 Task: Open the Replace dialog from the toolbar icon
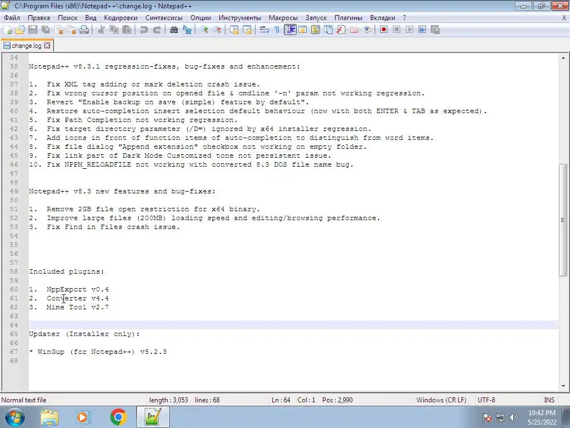[187, 30]
